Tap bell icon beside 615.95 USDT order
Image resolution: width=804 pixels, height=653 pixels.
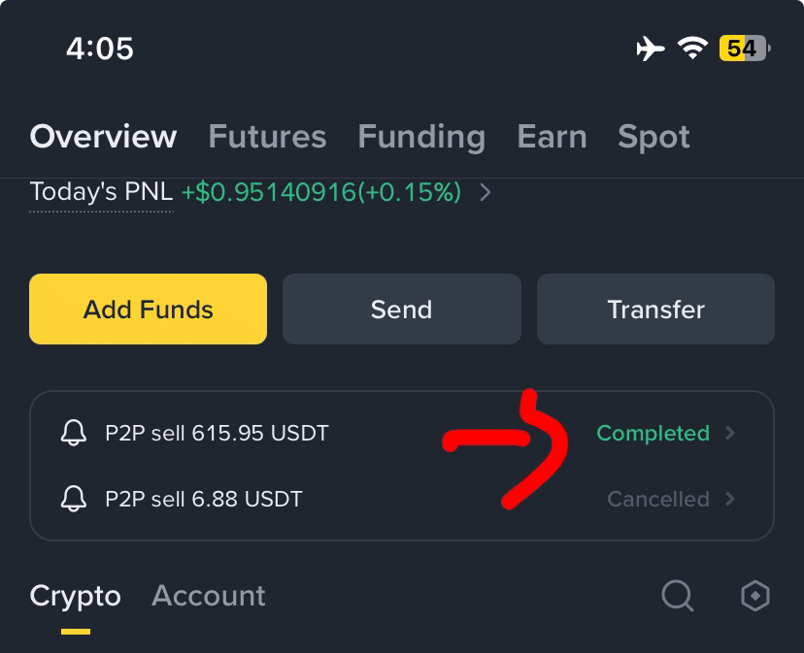point(74,433)
